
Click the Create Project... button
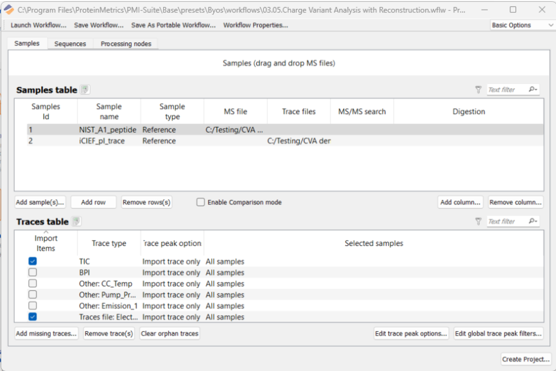coord(526,359)
